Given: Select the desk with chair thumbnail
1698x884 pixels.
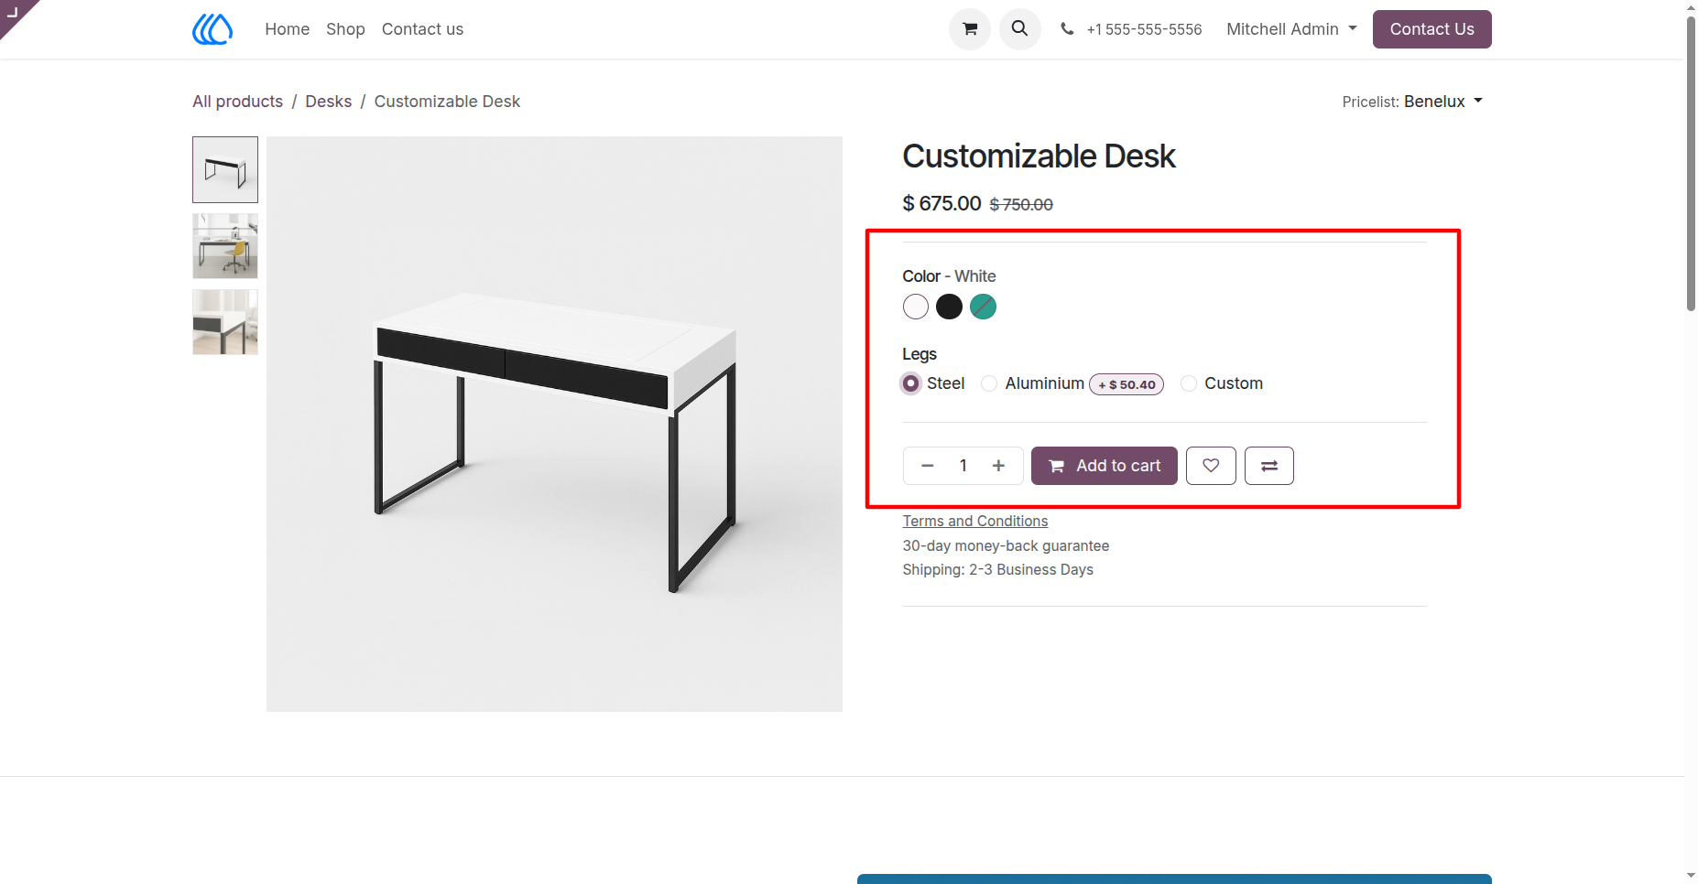Looking at the screenshot, I should click(225, 246).
